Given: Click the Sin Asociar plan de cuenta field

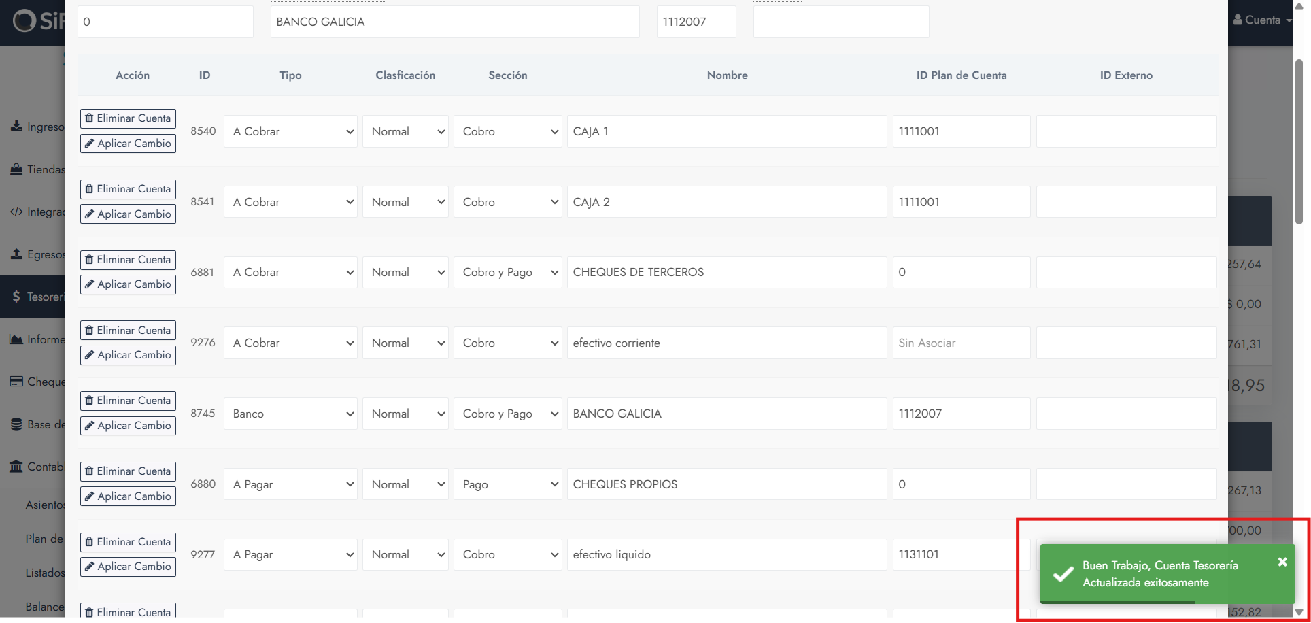Looking at the screenshot, I should (x=961, y=343).
